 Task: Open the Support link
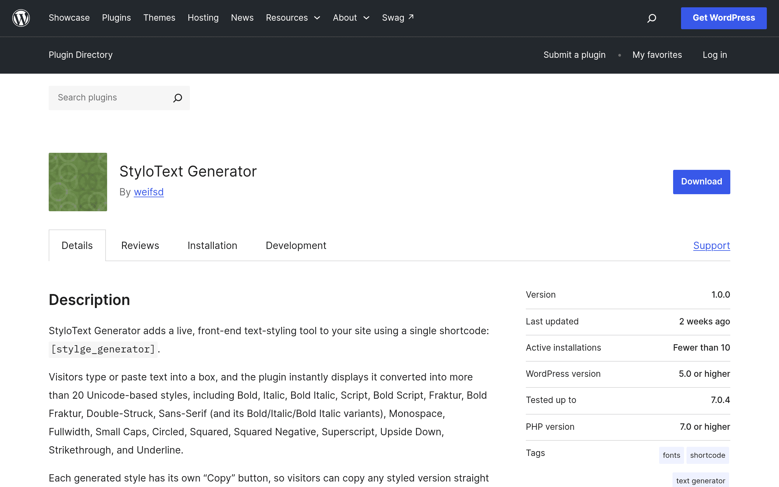point(712,245)
